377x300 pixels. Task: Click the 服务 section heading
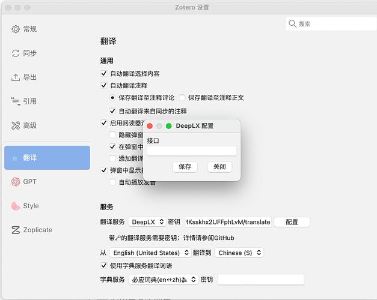pyautogui.click(x=107, y=207)
